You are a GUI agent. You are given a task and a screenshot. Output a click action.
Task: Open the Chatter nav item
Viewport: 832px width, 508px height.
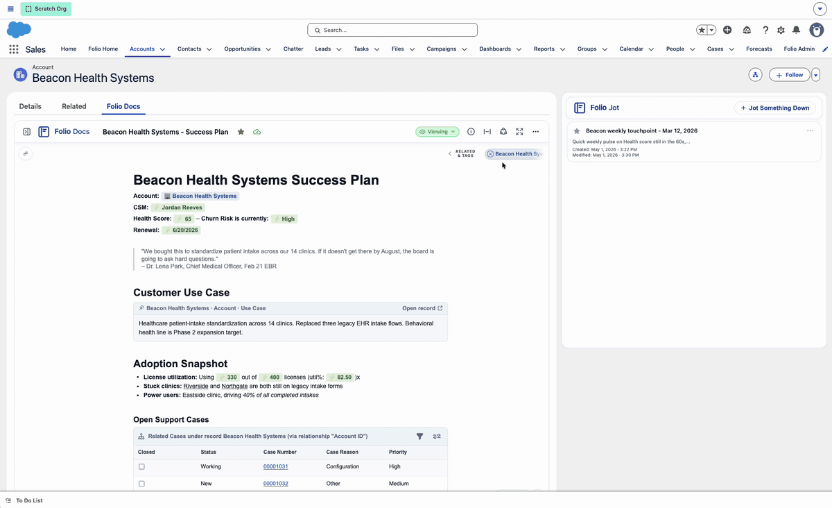click(x=293, y=49)
